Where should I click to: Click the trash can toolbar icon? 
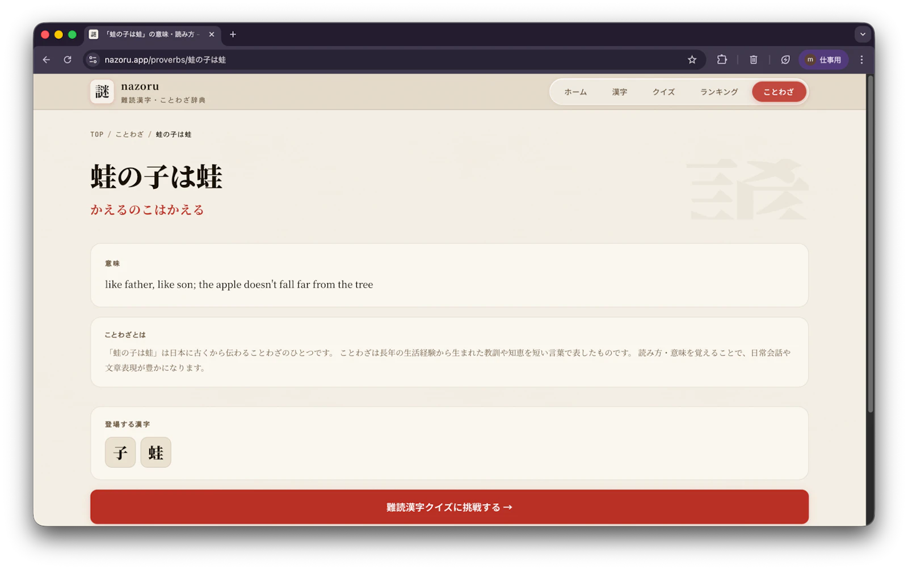tap(754, 60)
